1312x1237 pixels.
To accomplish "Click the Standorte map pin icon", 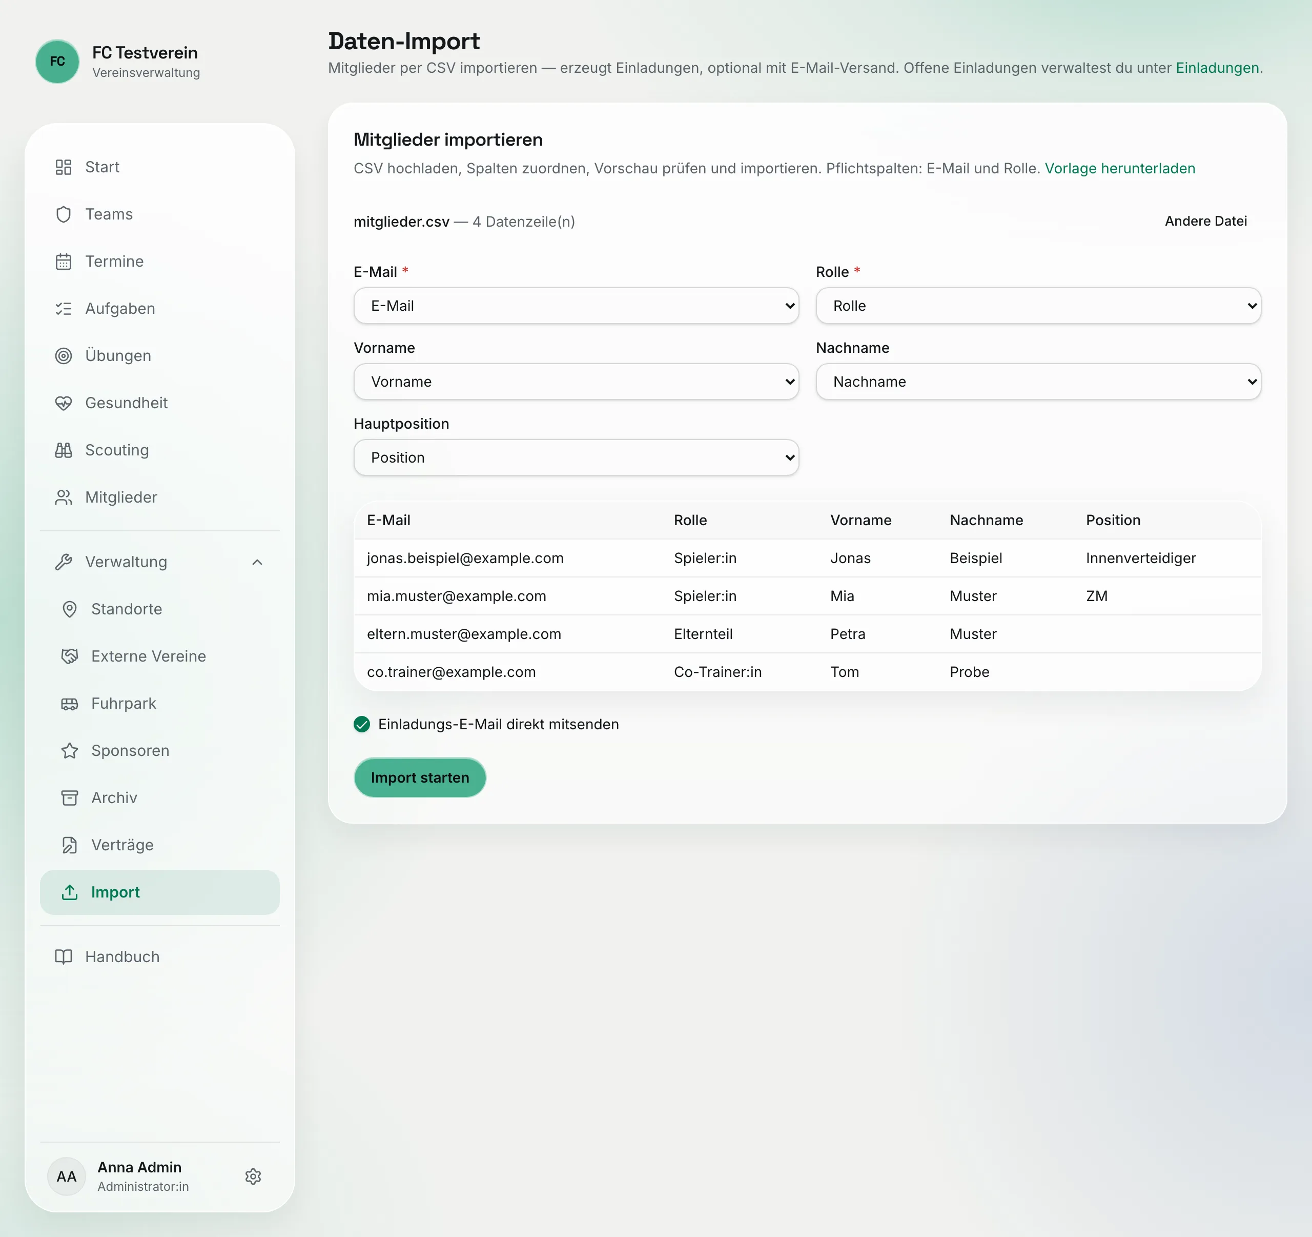I will pyautogui.click(x=69, y=609).
